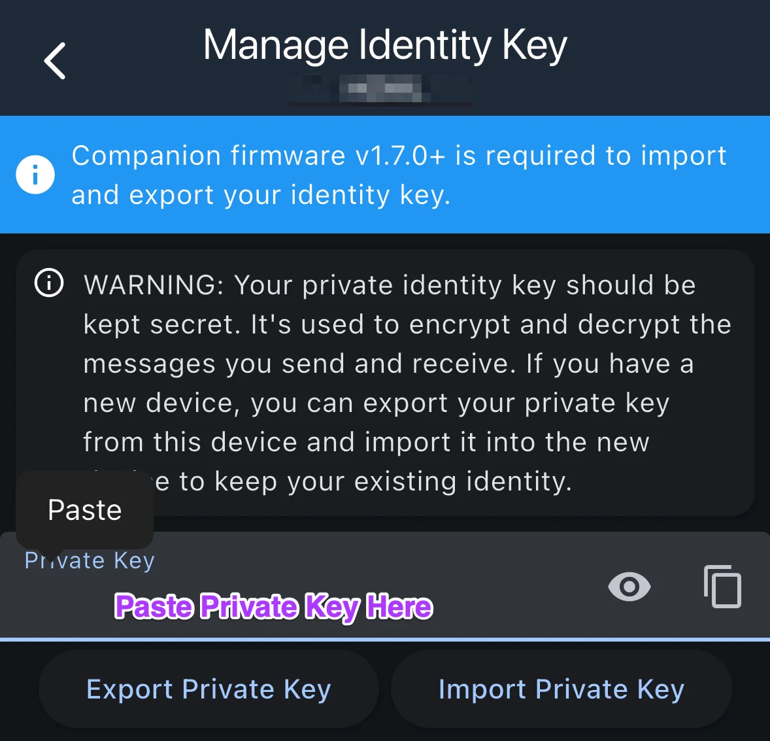Viewport: 770px width, 741px height.
Task: Tap Export Private Key
Action: (x=209, y=689)
